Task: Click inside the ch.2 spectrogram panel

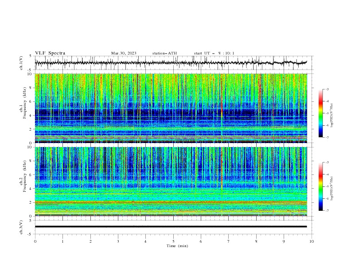Action: [x=171, y=182]
